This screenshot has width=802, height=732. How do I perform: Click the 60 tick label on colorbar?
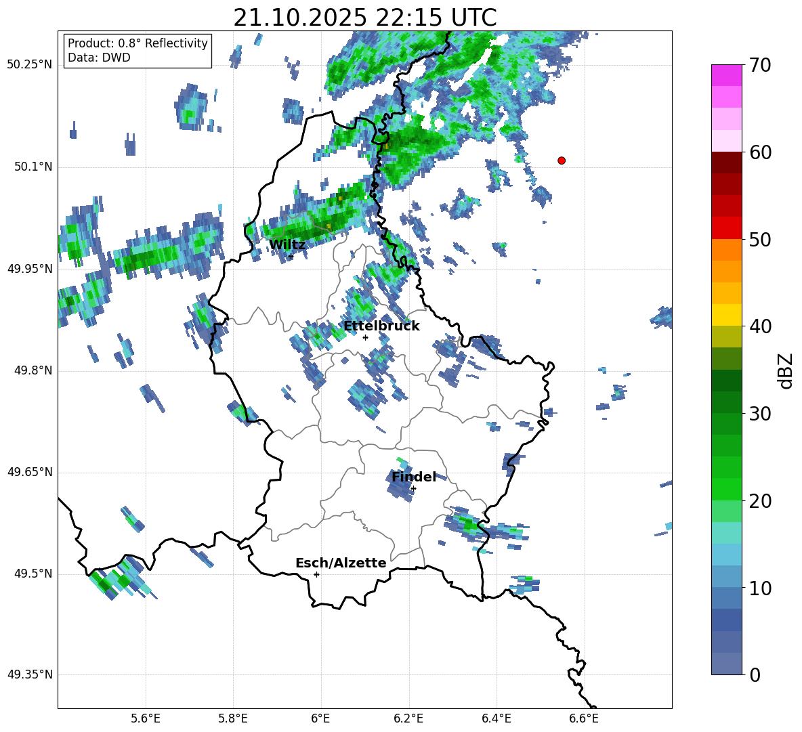pyautogui.click(x=760, y=152)
